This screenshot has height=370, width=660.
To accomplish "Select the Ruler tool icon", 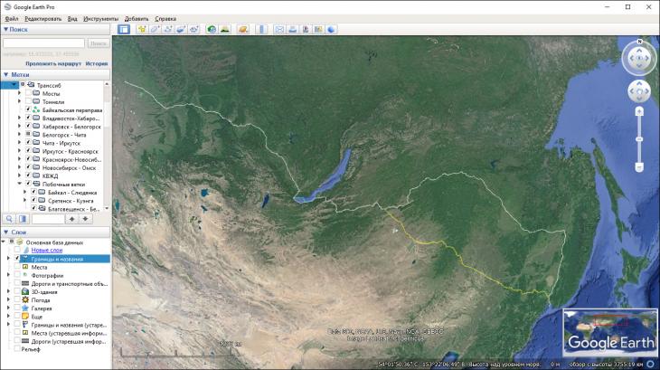I will pos(261,29).
